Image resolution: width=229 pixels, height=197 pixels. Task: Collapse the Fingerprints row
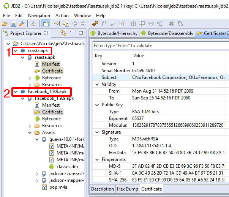tap(97, 159)
